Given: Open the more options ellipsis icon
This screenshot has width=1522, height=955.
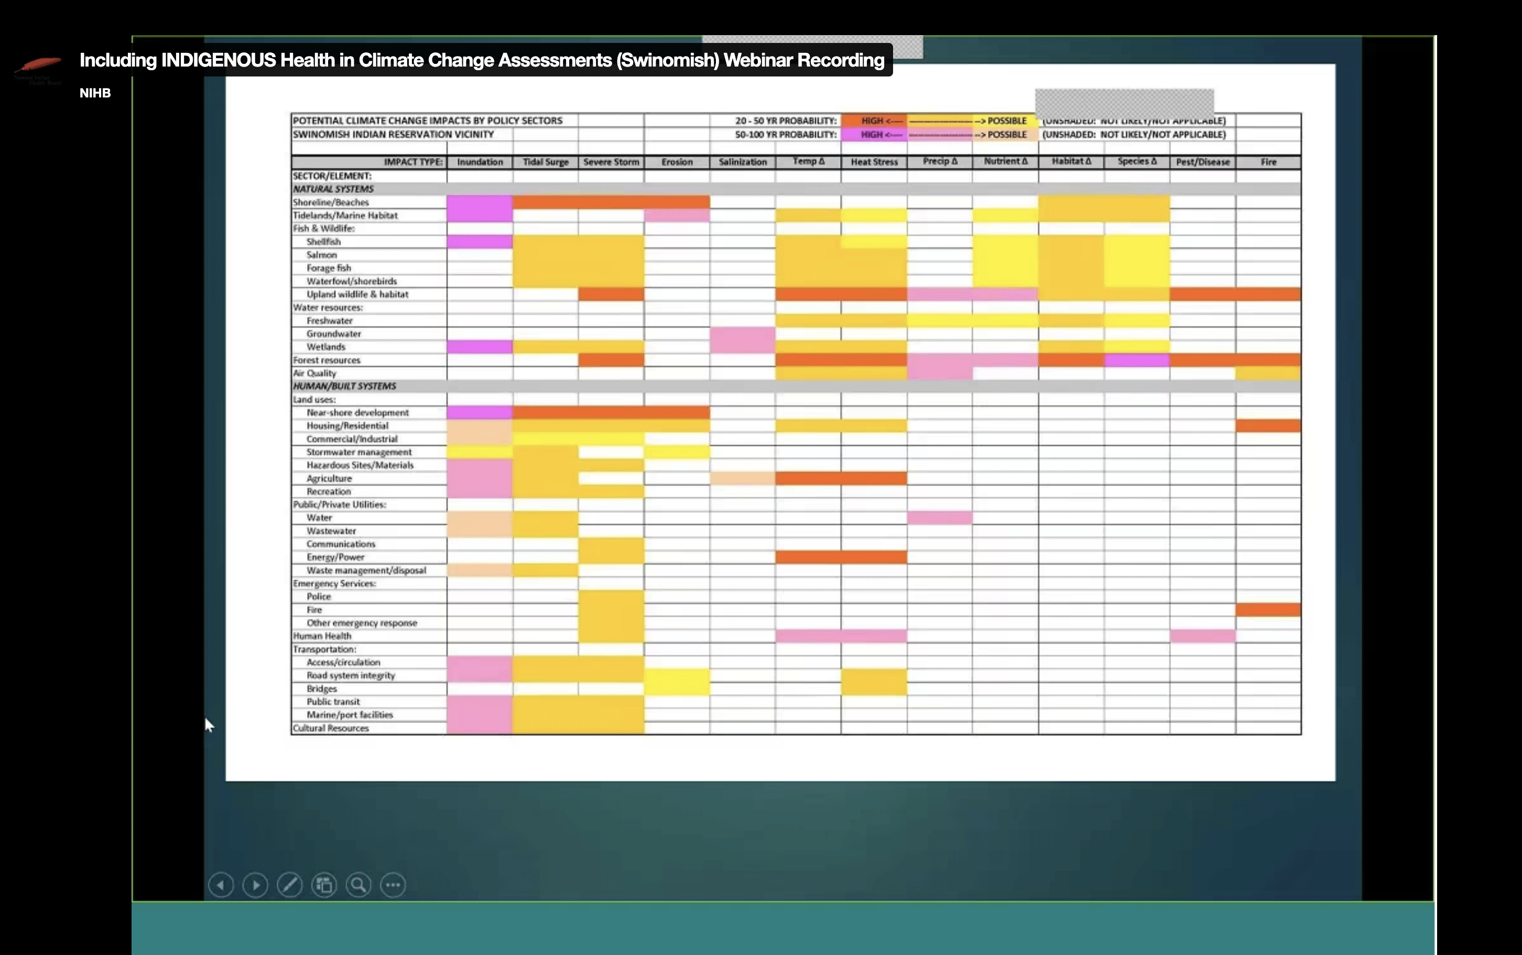Looking at the screenshot, I should (x=393, y=885).
